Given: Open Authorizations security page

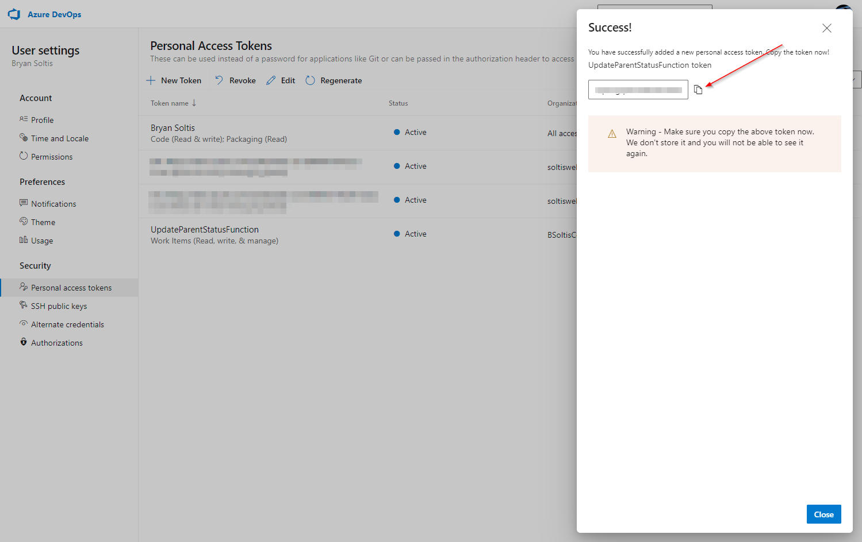Looking at the screenshot, I should pos(56,343).
